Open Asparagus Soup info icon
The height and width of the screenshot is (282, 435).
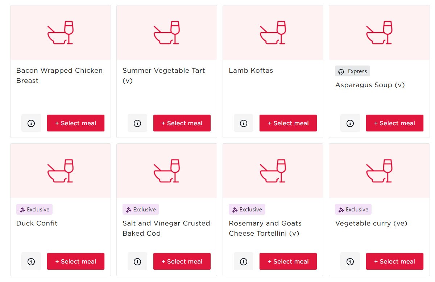tap(350, 123)
